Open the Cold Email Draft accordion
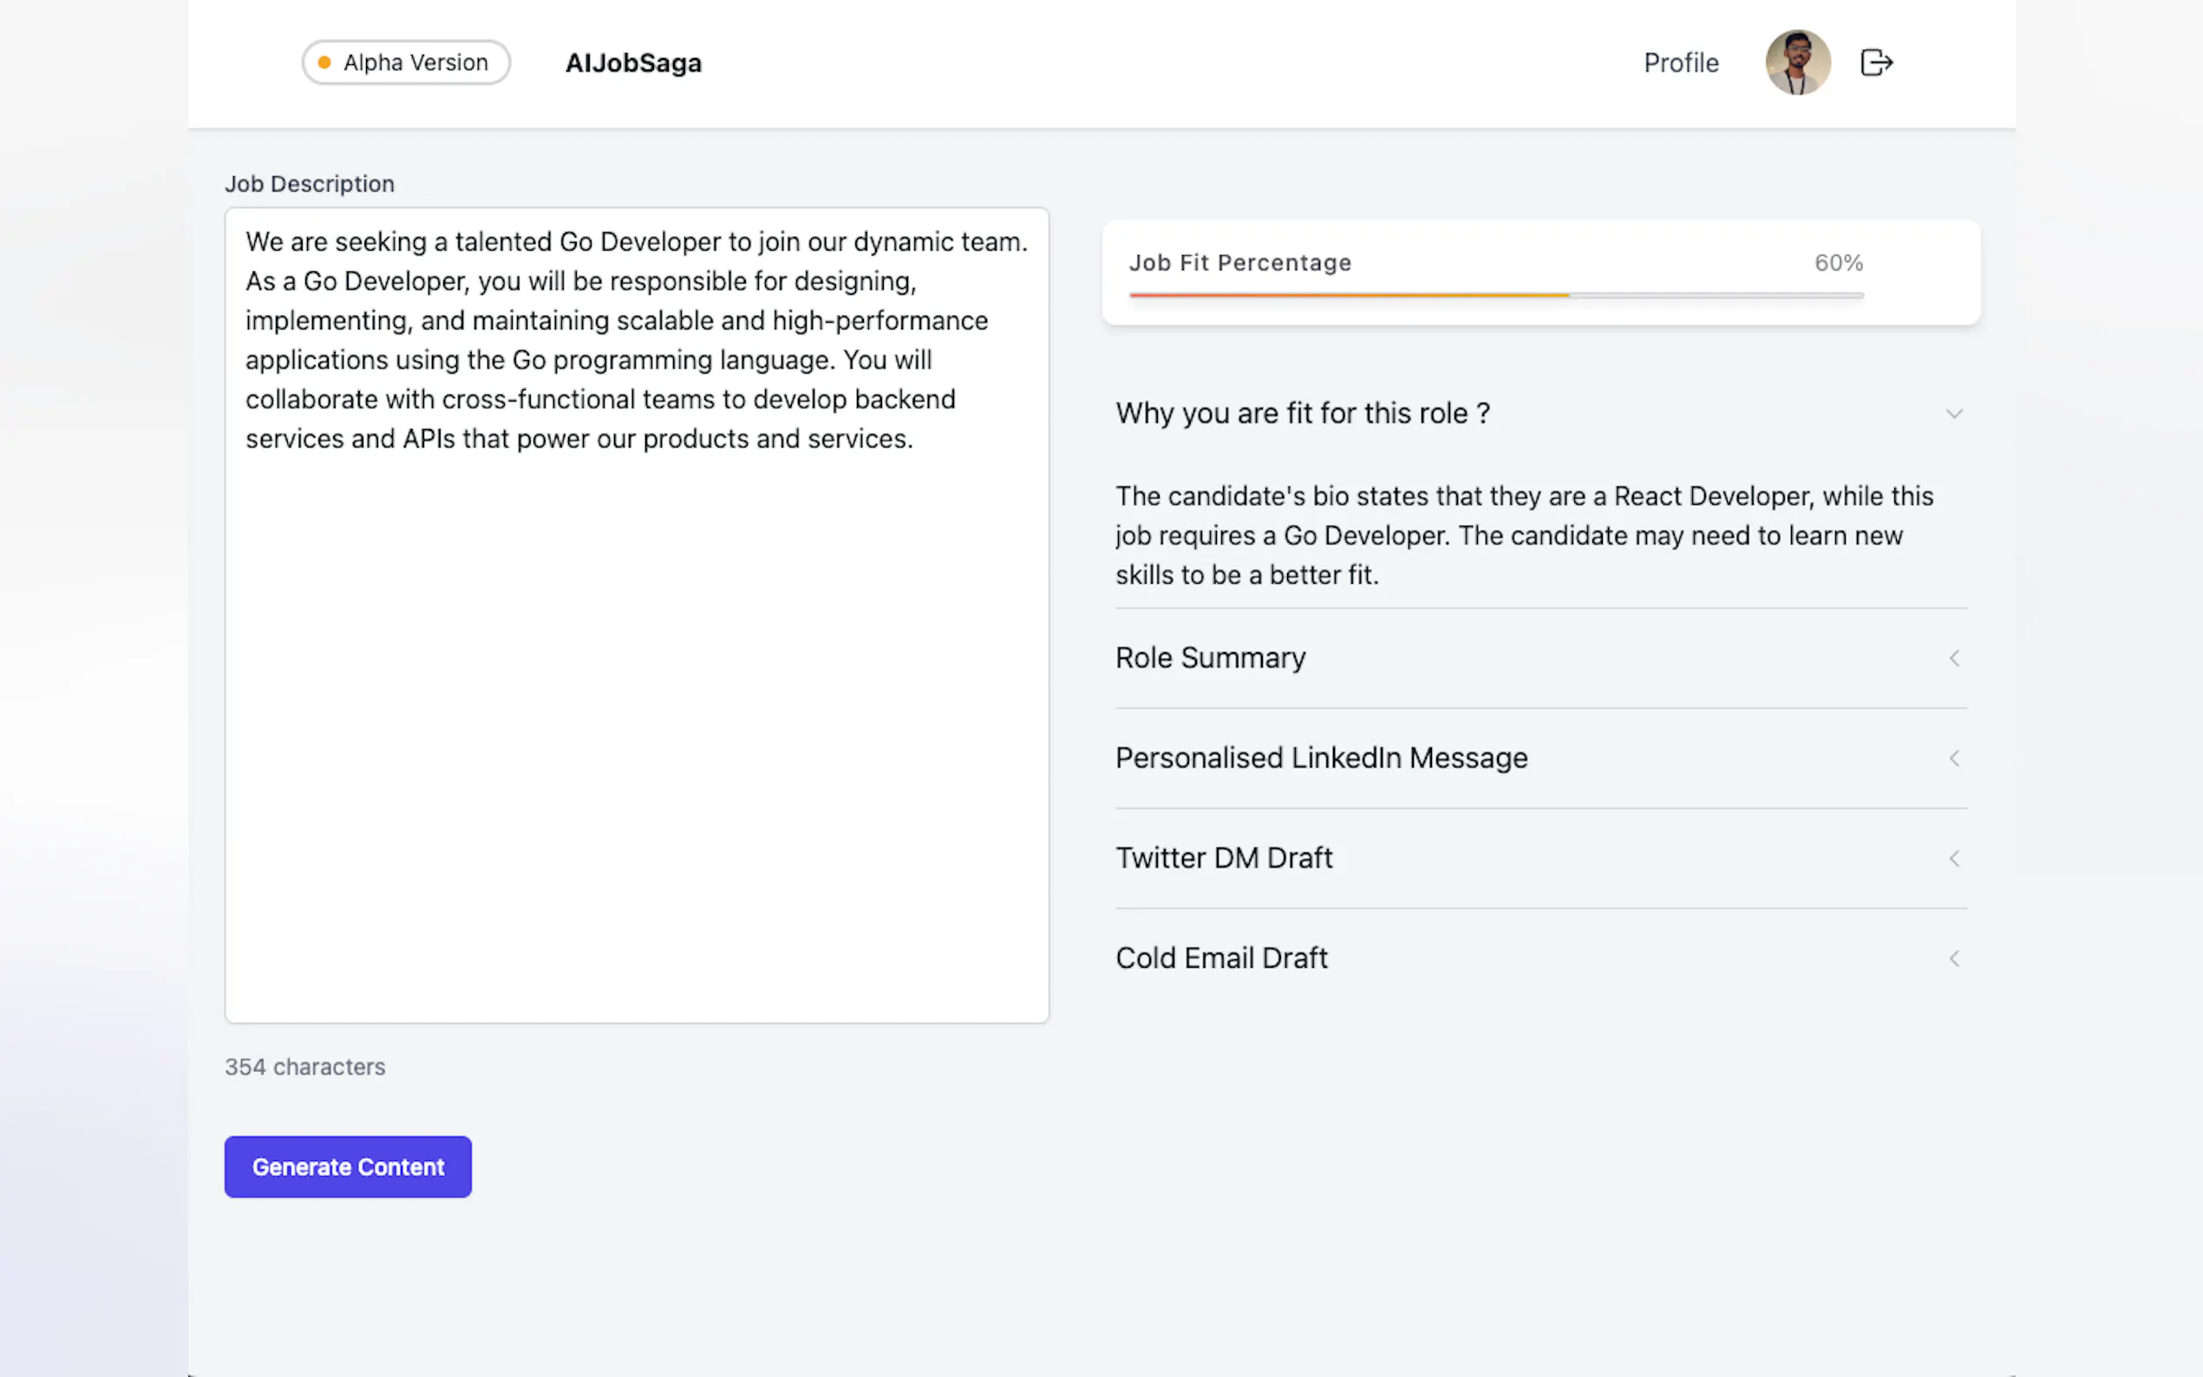 [1221, 958]
